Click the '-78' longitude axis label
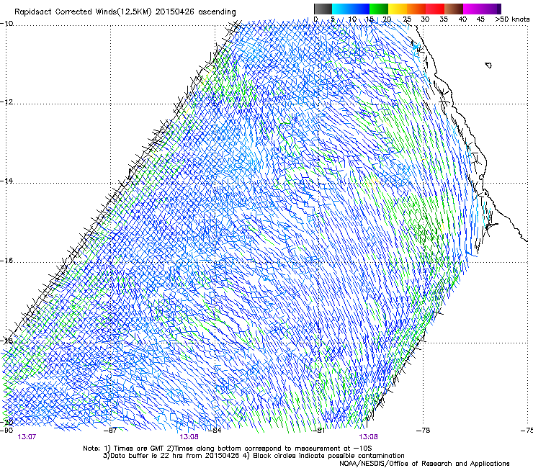The image size is (533, 468). pyautogui.click(x=423, y=430)
